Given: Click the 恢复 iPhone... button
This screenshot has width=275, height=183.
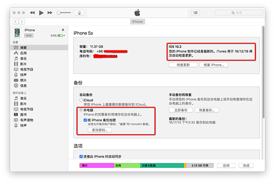Looking at the screenshot, I should point(214,65).
